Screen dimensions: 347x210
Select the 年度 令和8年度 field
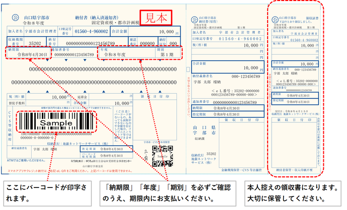tap(127, 53)
